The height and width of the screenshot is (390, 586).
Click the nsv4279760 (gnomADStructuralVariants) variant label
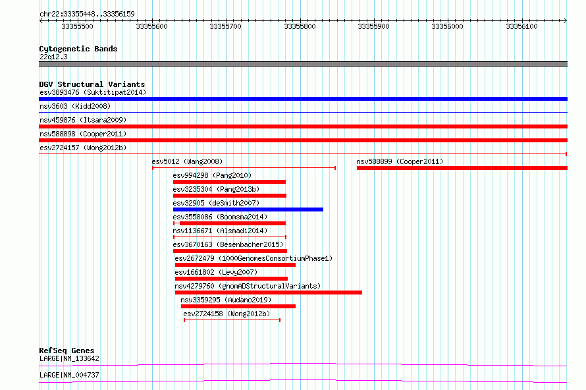(x=248, y=286)
